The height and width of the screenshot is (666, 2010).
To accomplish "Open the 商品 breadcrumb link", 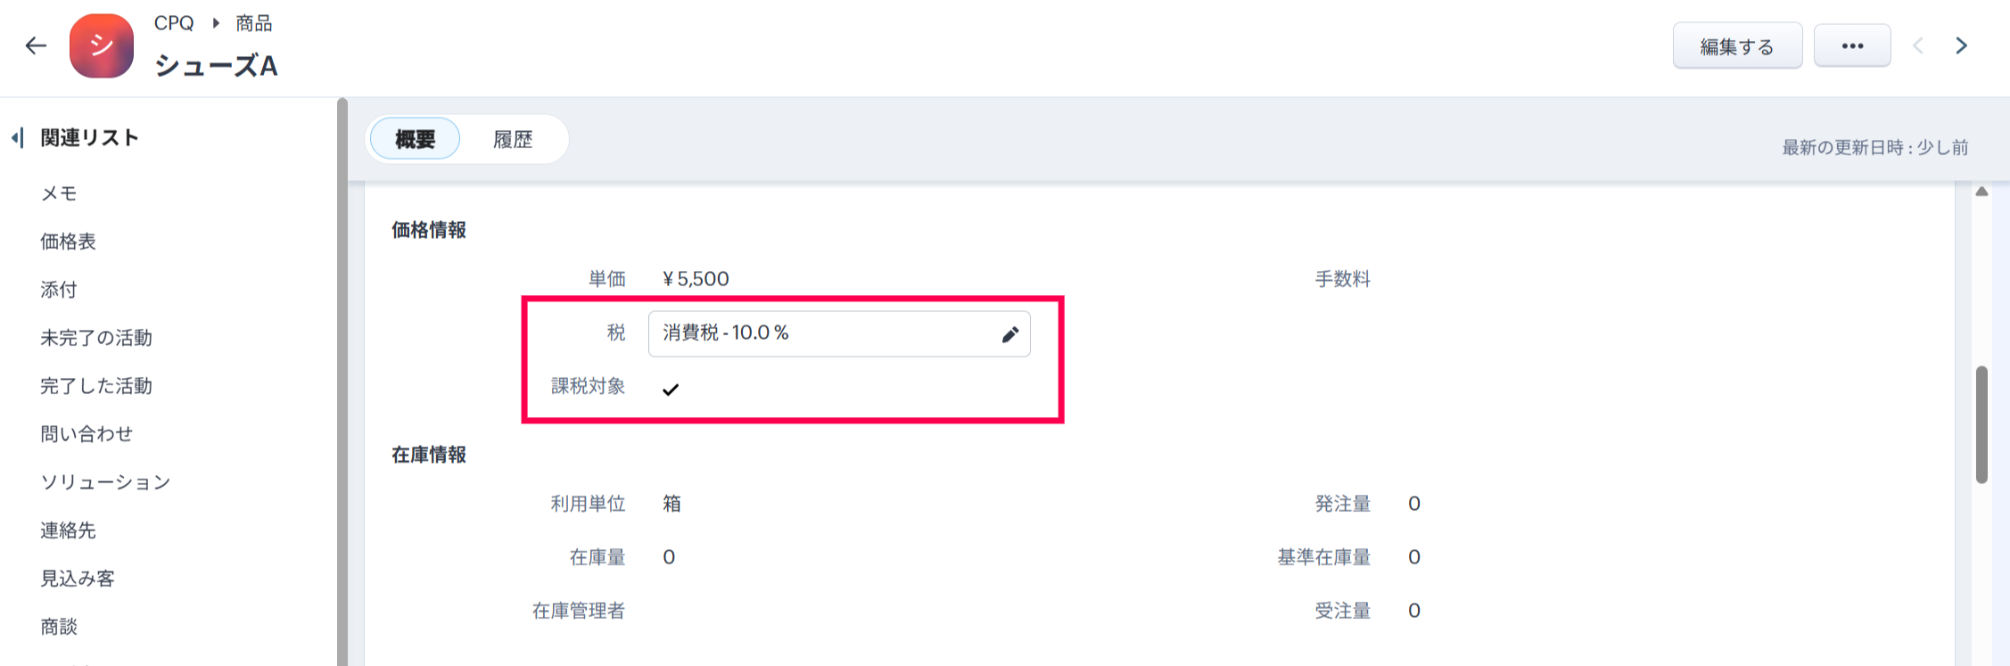I will 254,23.
